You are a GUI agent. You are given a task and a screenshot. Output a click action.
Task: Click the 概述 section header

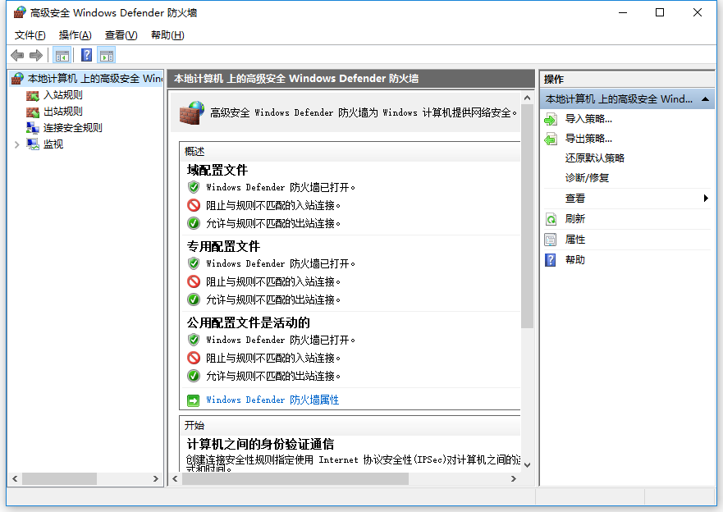194,152
